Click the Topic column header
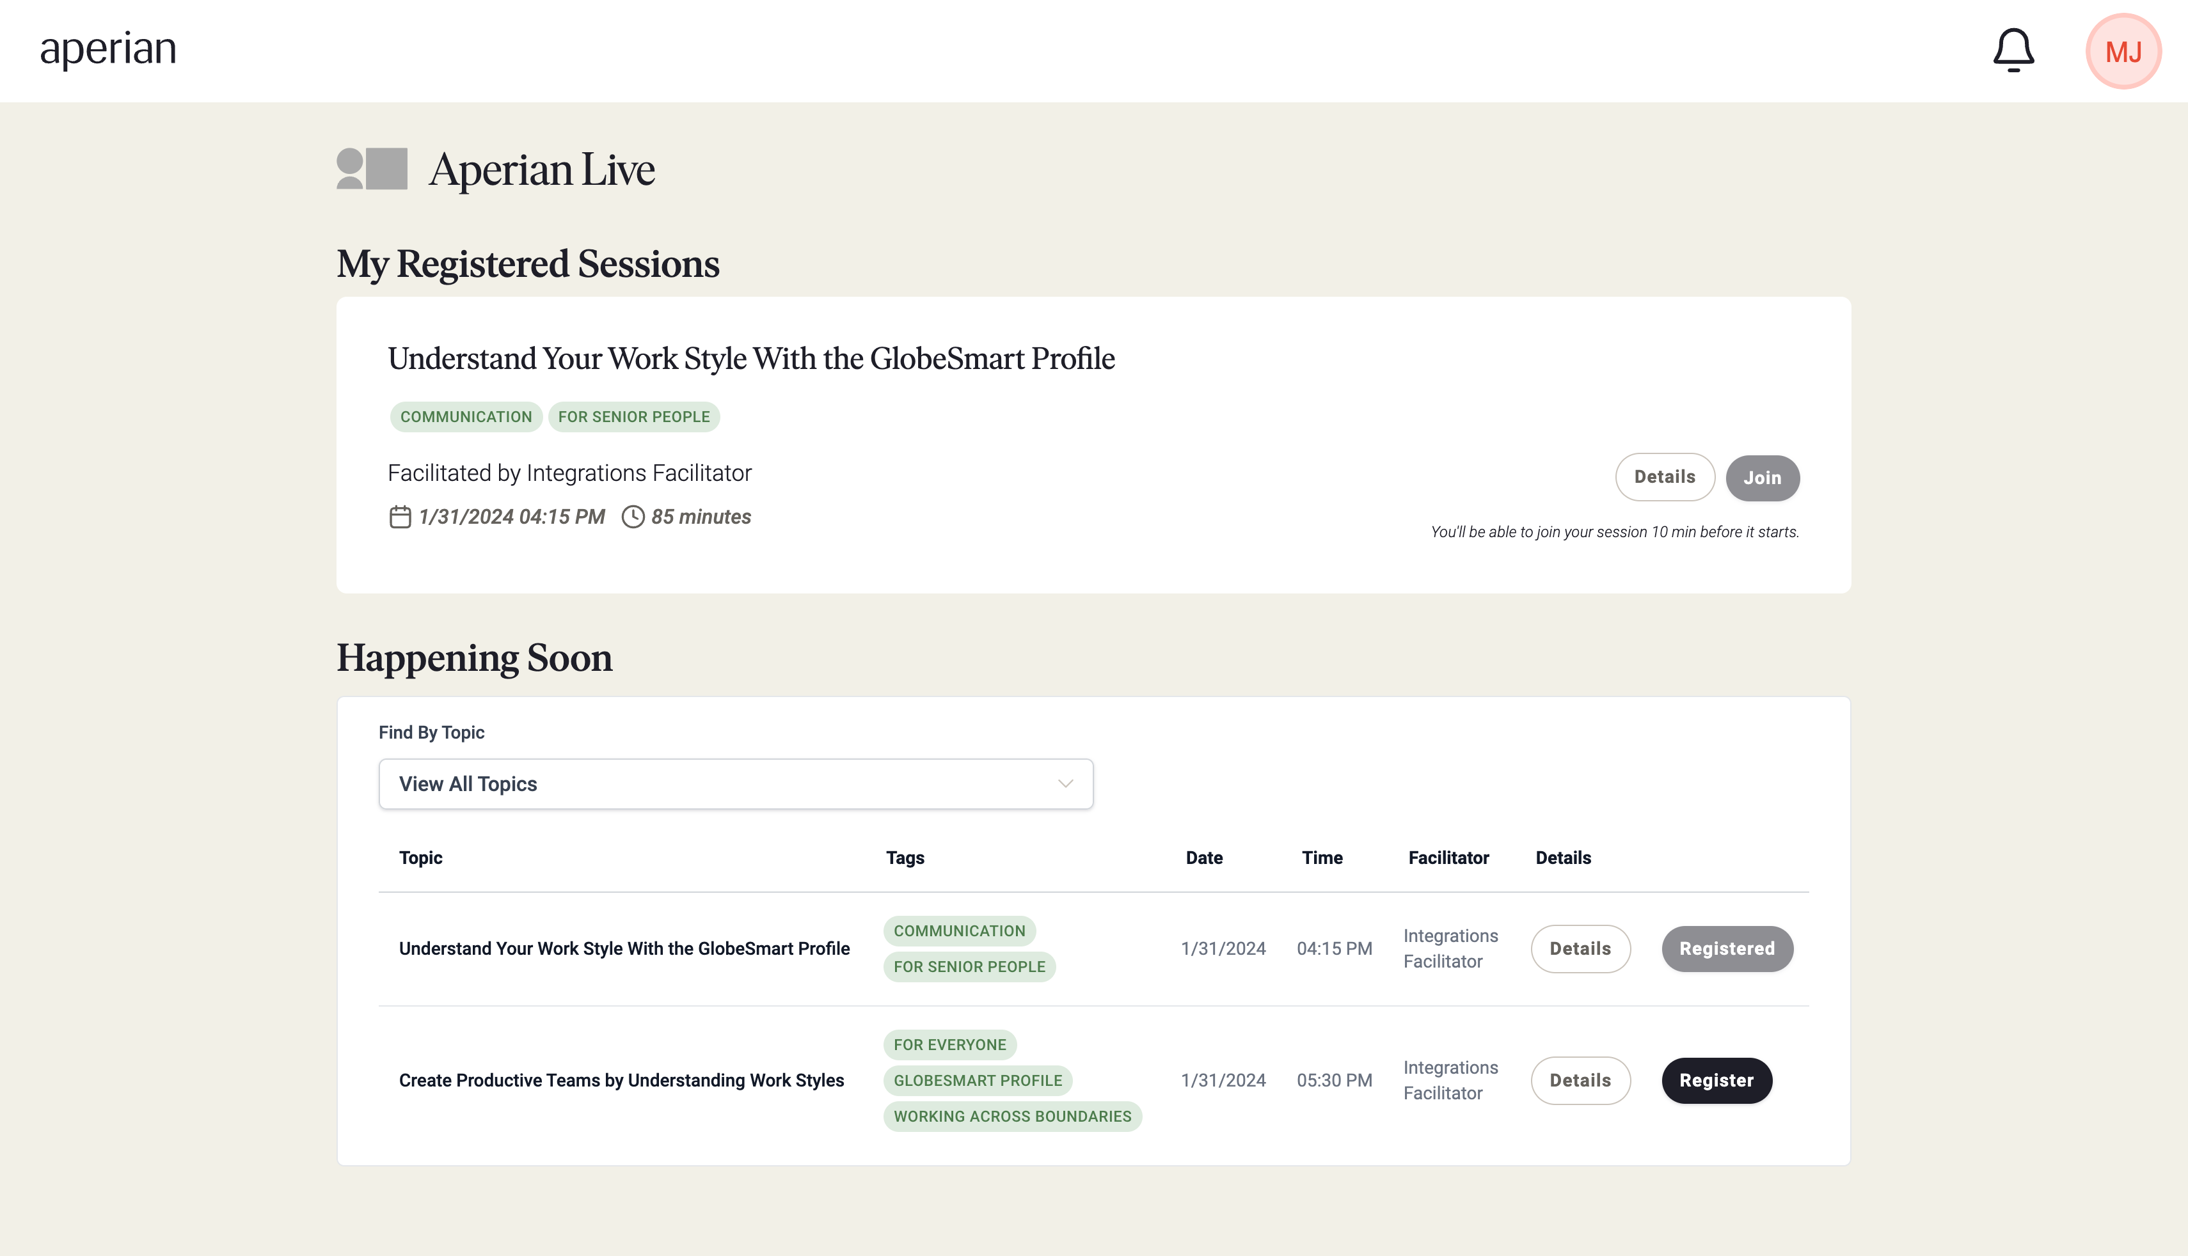This screenshot has height=1256, width=2188. pos(420,858)
